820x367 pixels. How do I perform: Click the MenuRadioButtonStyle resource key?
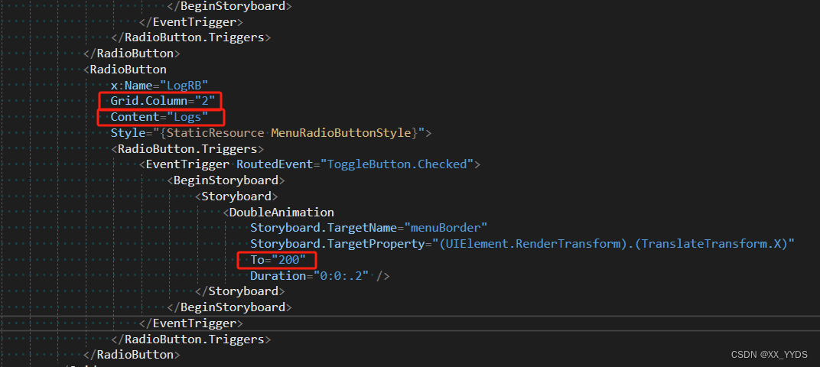[x=341, y=133]
